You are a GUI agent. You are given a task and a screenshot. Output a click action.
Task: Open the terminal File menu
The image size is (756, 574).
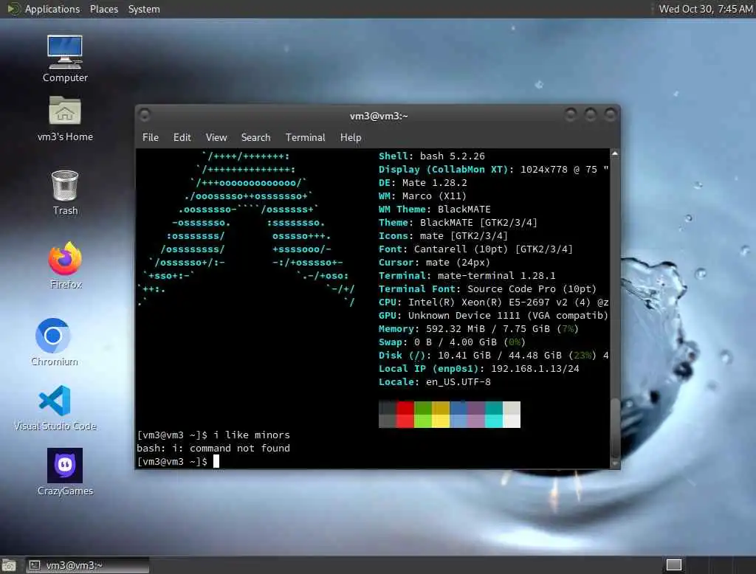coord(151,137)
